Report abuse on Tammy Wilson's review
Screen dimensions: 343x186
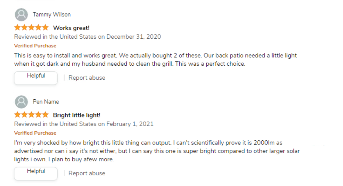coord(87,78)
